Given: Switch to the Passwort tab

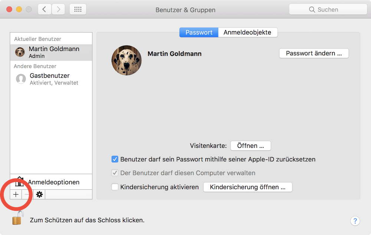Looking at the screenshot, I should 199,32.
